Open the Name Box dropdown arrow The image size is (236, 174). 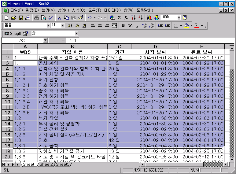click(x=46, y=40)
